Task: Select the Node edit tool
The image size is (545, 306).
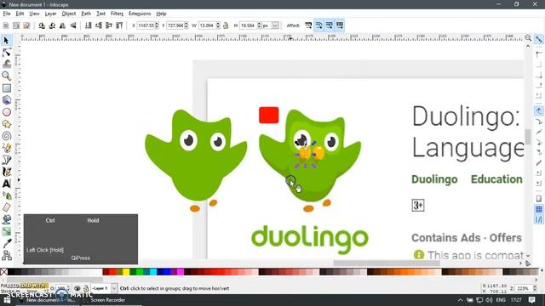Action: (6, 53)
